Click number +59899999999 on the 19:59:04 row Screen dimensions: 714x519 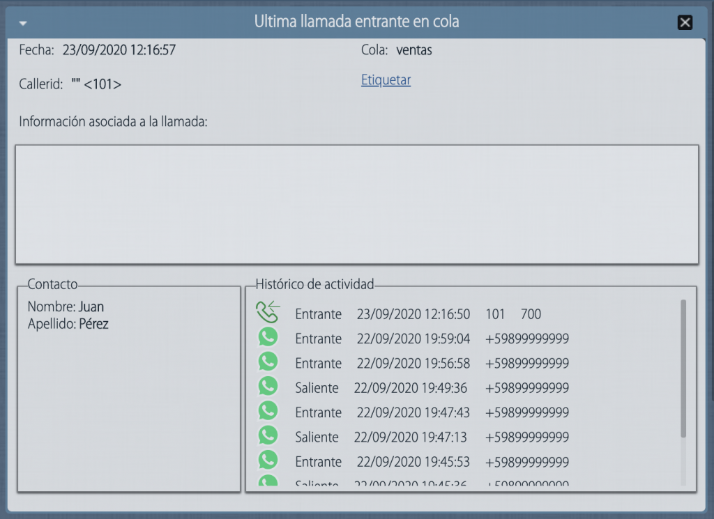527,339
